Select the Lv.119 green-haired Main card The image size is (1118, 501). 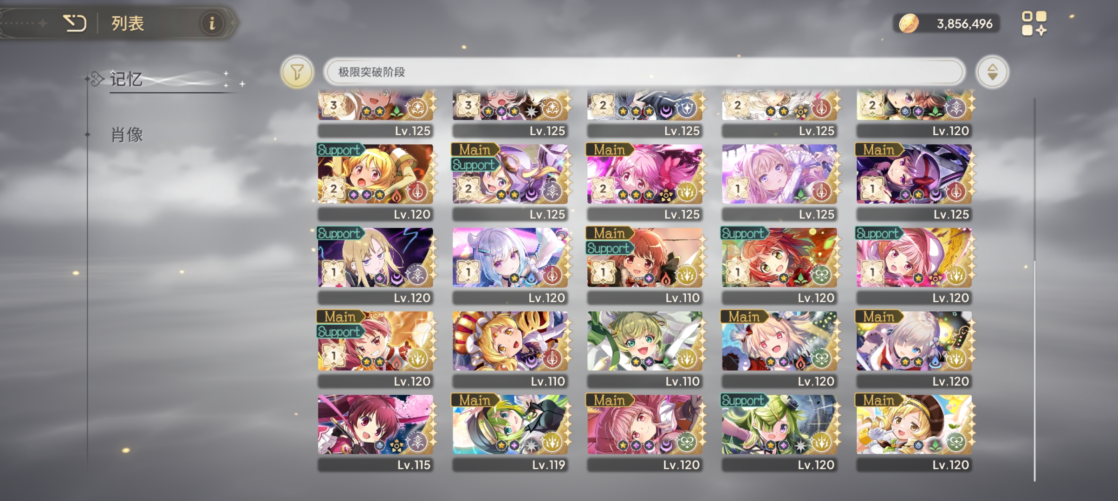pos(510,432)
